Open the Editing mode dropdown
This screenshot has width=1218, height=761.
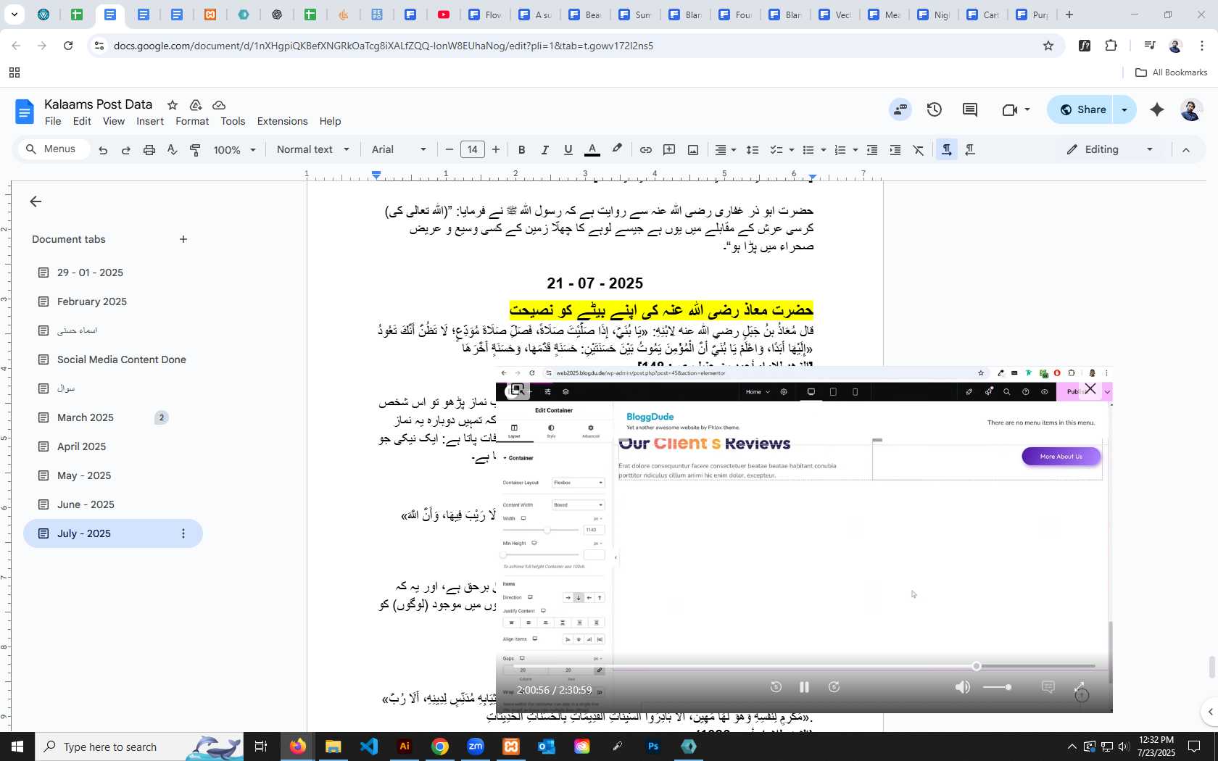[1110, 150]
